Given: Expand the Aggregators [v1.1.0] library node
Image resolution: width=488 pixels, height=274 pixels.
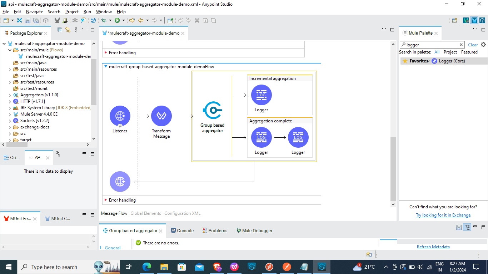Looking at the screenshot, I should [x=10, y=95].
